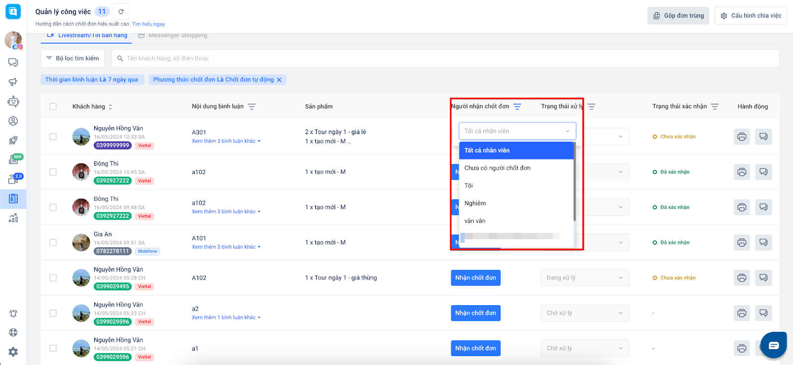This screenshot has width=793, height=365.
Task: Expand Xem thêm 3 bình luận khác for A301
Action: click(x=226, y=141)
